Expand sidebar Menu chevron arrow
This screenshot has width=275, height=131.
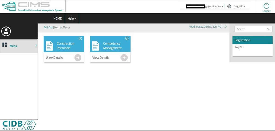36,46
